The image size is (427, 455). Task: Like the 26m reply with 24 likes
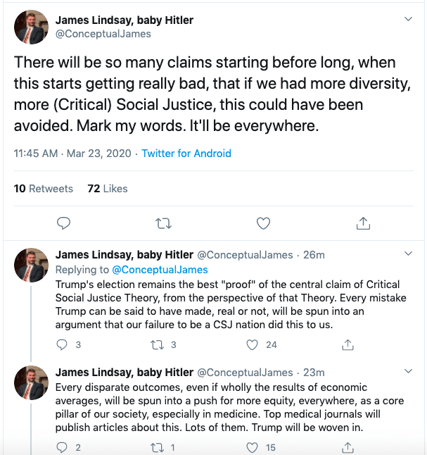point(253,344)
